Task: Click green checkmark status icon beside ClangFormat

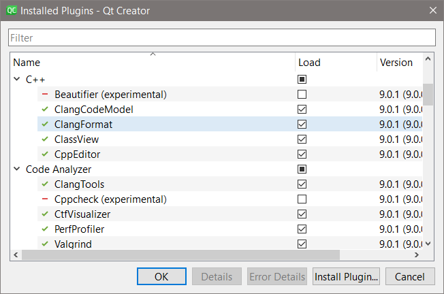Action: (45, 124)
